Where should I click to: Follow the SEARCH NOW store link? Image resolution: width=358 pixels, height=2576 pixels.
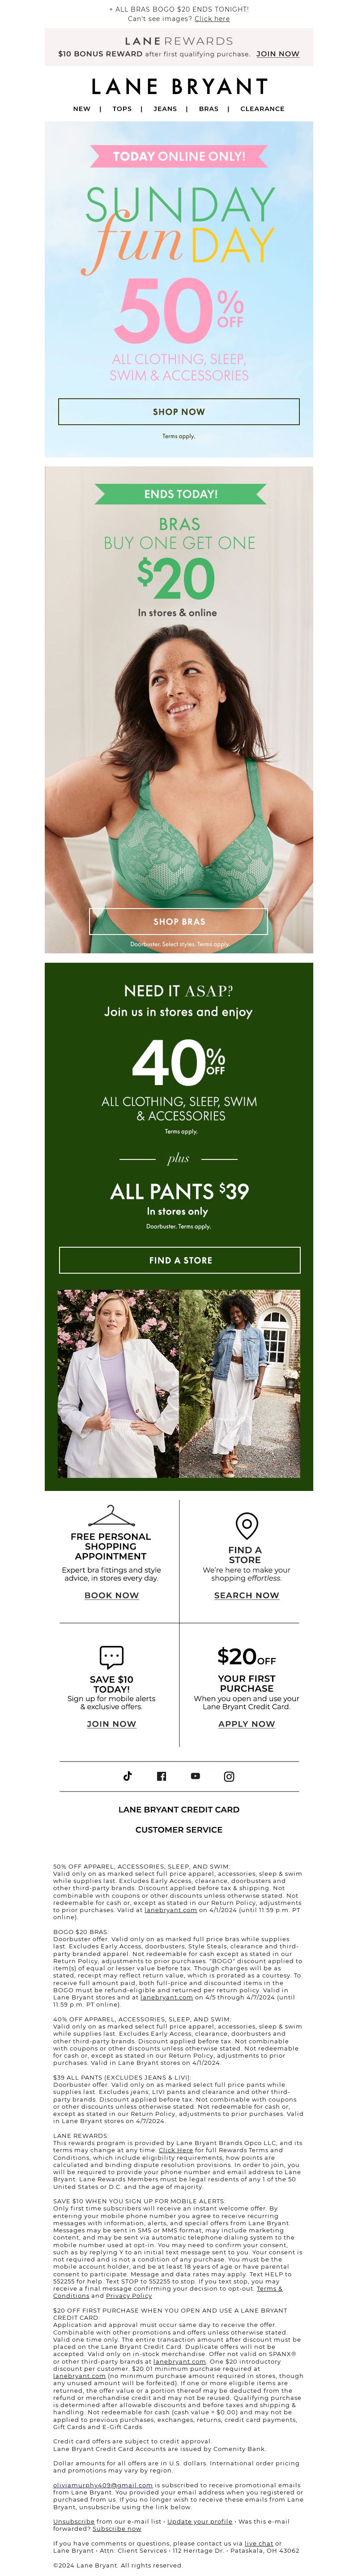[x=246, y=1595]
